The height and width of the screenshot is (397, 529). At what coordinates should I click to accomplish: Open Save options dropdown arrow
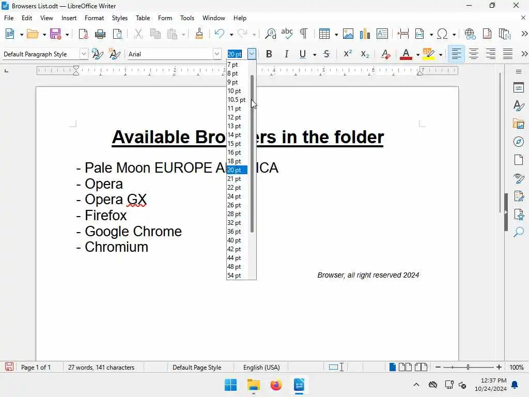(67, 35)
